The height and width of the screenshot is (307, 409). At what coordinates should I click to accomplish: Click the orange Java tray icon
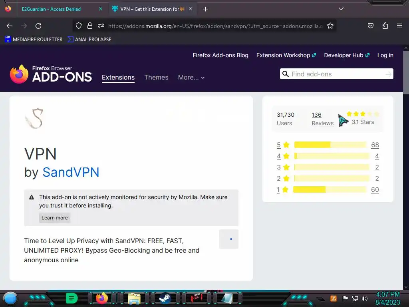334,298
